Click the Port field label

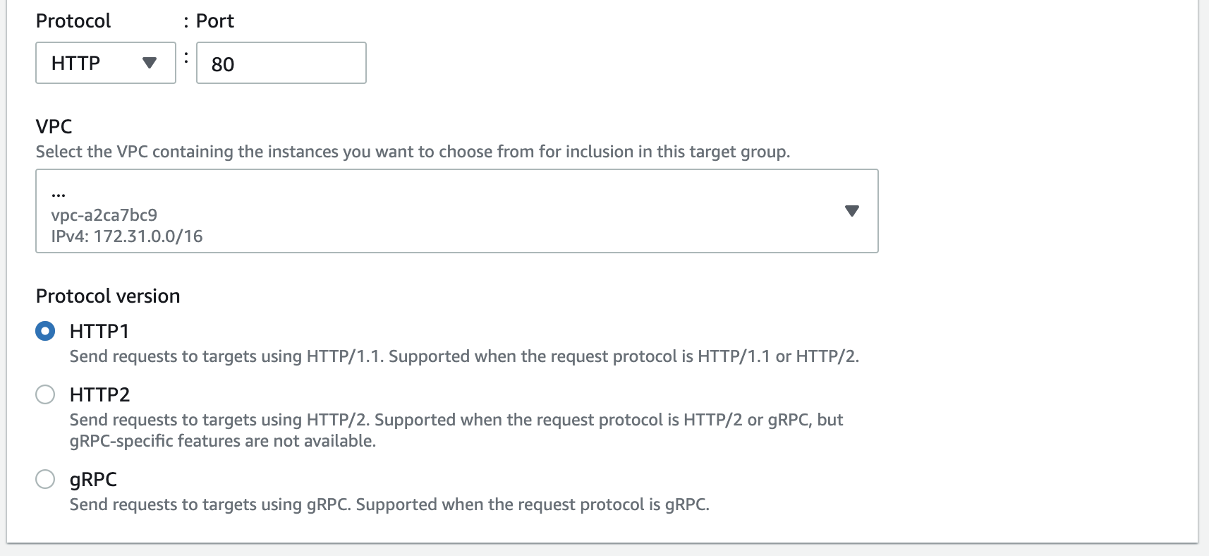point(214,21)
